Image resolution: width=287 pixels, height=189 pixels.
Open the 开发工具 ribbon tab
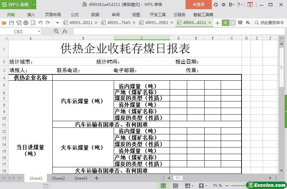pos(158,14)
